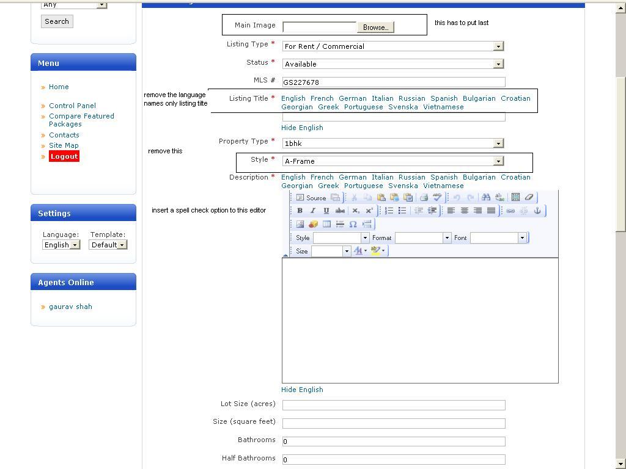Insert a table in the editor
The image size is (626, 469).
(326, 224)
